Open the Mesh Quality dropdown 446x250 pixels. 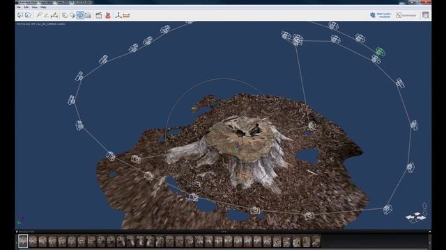(x=380, y=15)
